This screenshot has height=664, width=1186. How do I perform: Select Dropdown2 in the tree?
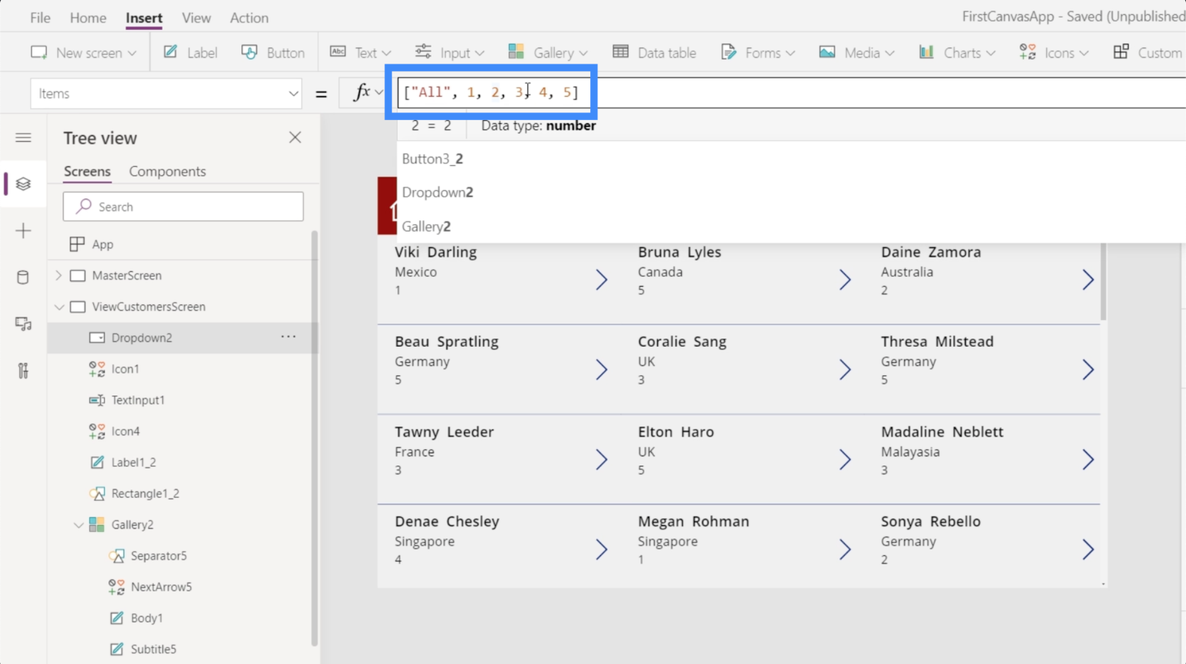(142, 338)
